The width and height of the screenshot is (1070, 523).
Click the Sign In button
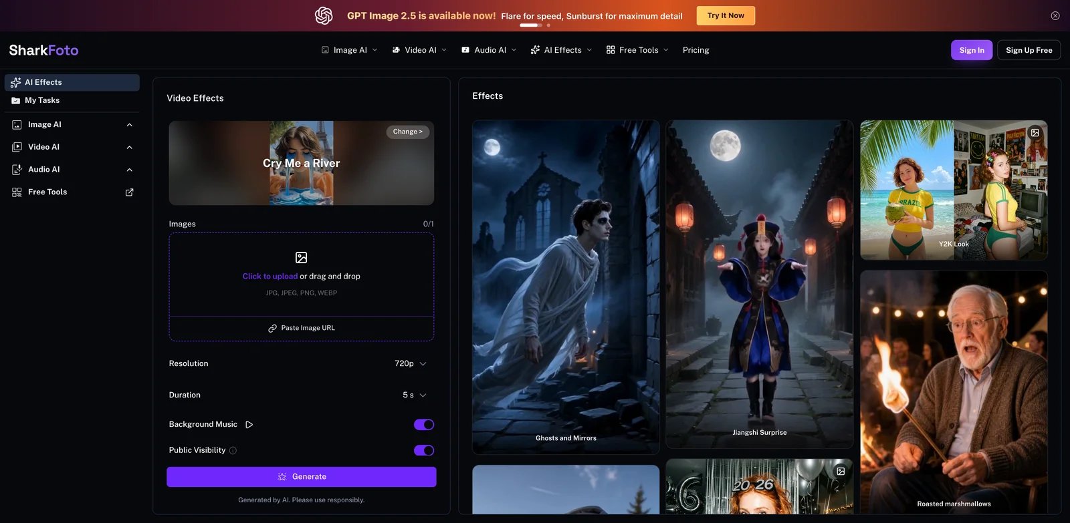tap(972, 50)
